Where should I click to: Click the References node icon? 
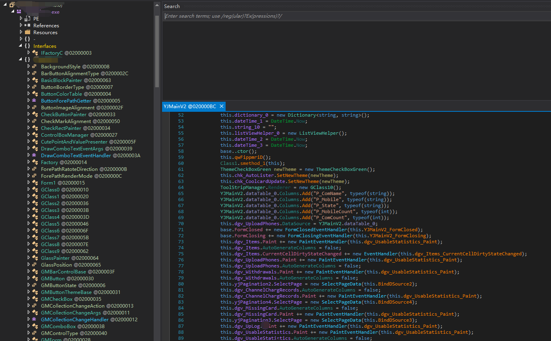click(x=27, y=26)
